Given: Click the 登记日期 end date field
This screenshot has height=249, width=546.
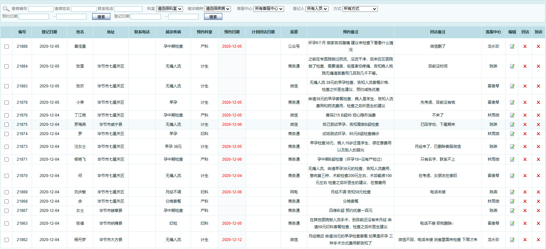Looking at the screenshot, I should 184,17.
